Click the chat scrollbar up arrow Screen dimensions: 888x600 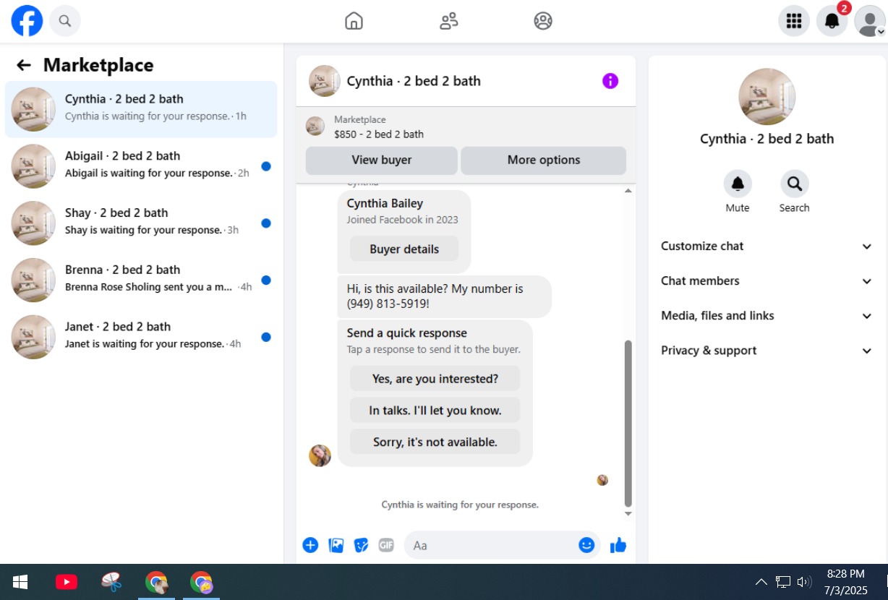(628, 191)
